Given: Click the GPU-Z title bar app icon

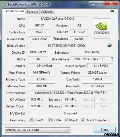Looking at the screenshot, I should pos(4,5).
